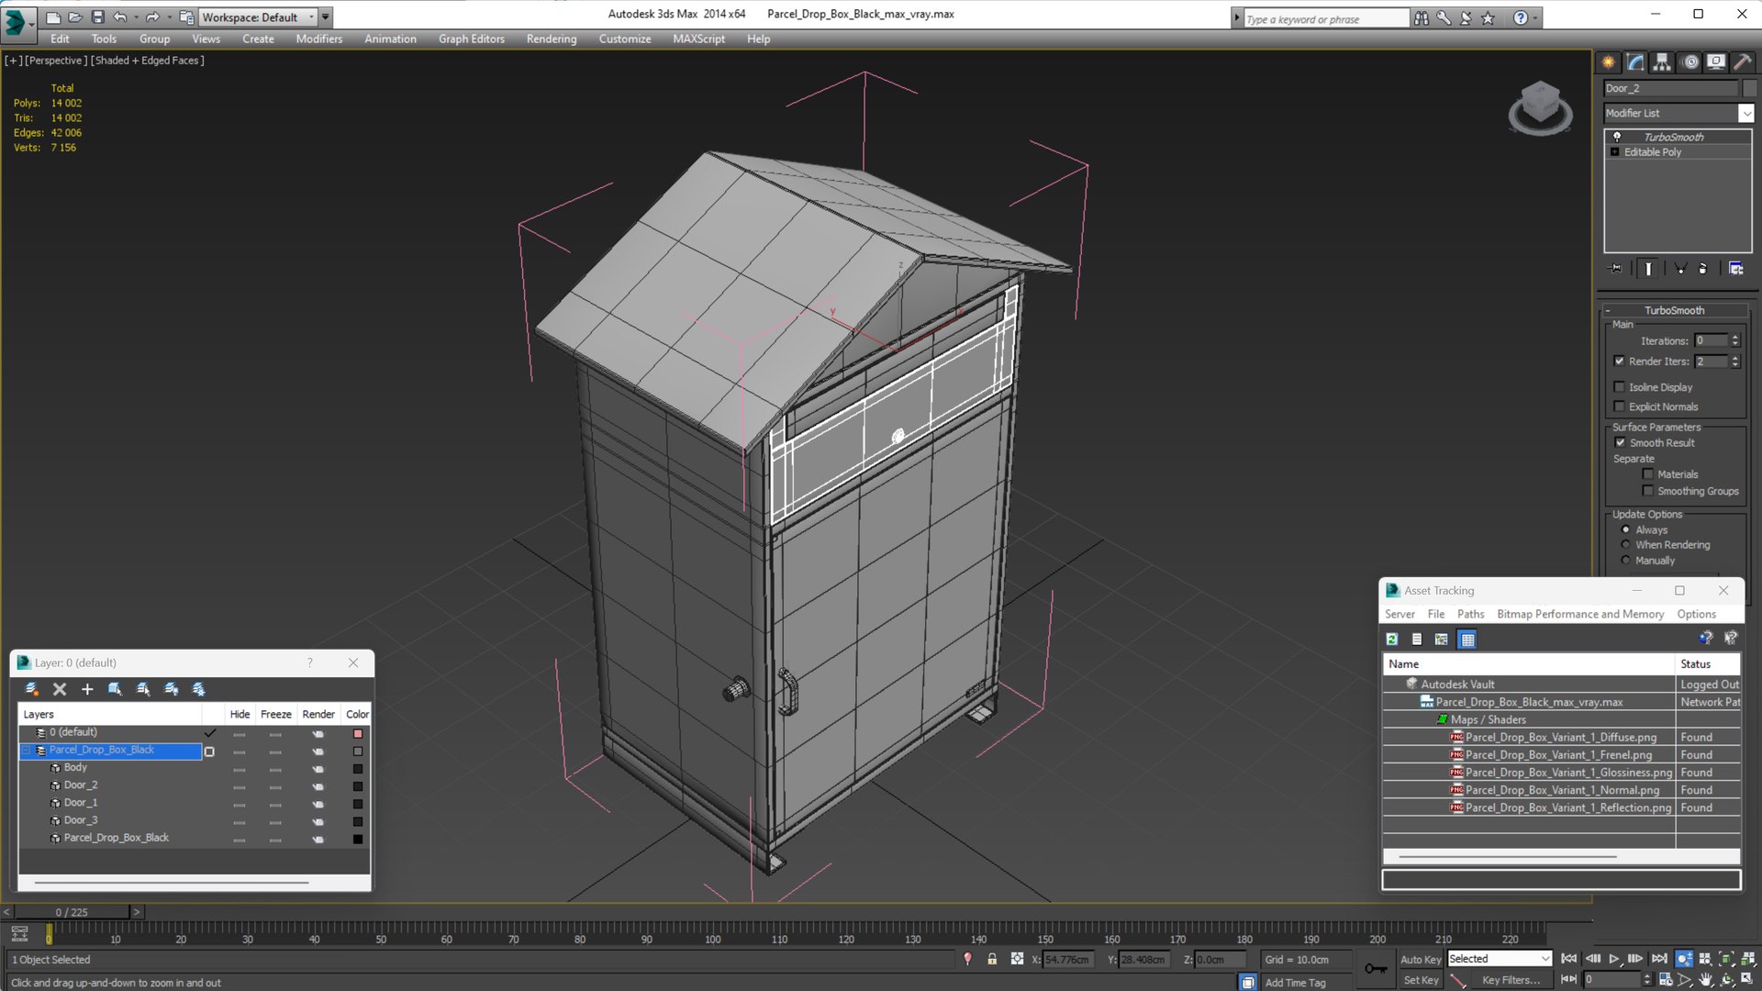
Task: Click the Selection Lock toggle icon
Action: point(992,959)
